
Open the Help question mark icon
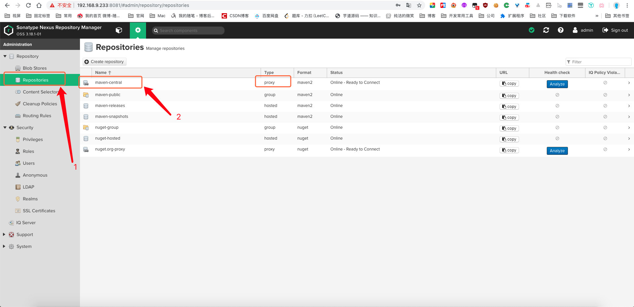[561, 30]
